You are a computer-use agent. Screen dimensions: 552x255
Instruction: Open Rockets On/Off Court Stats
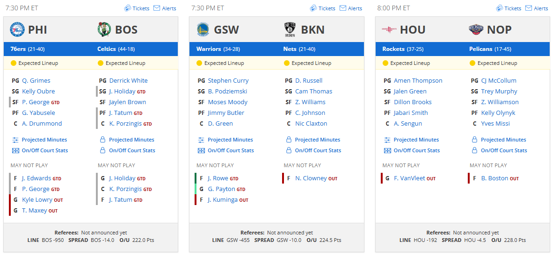(416, 150)
